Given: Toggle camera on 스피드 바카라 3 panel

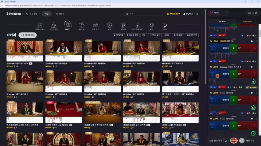Looking at the screenshot, I should tap(252, 93).
